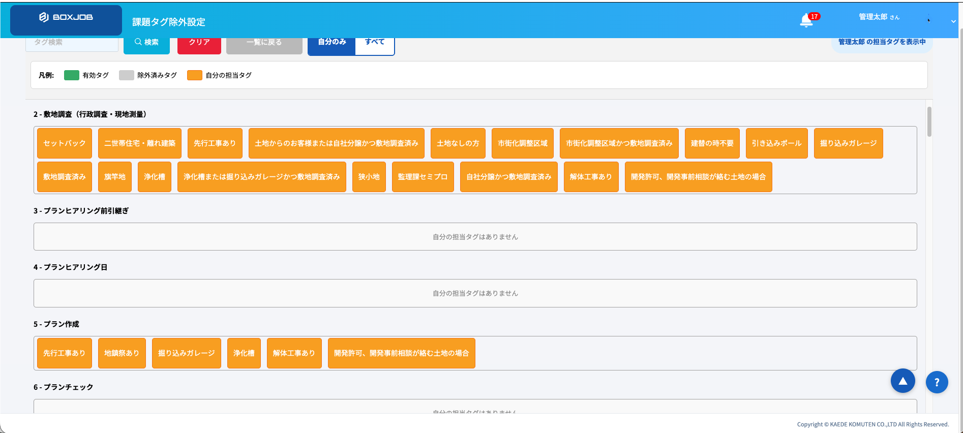Click the scroll-to-top arrow button

coord(902,381)
